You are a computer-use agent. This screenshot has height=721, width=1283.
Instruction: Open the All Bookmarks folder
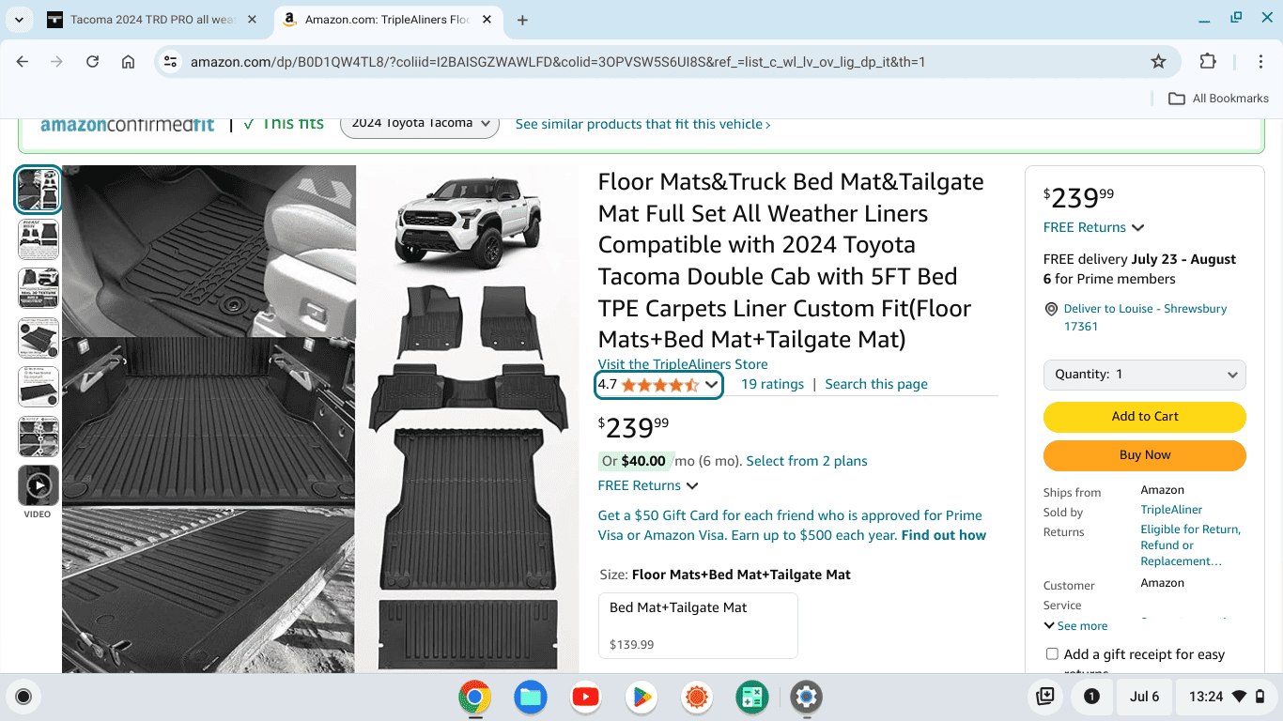coord(1218,99)
